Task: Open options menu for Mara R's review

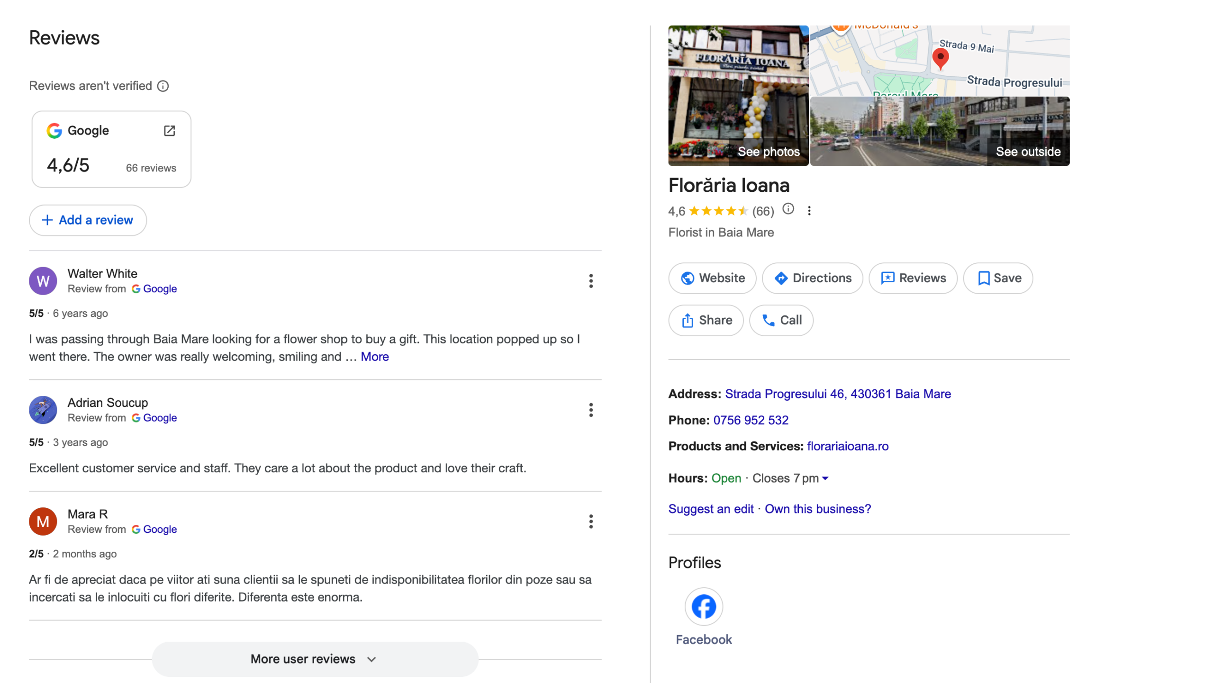Action: [x=591, y=521]
